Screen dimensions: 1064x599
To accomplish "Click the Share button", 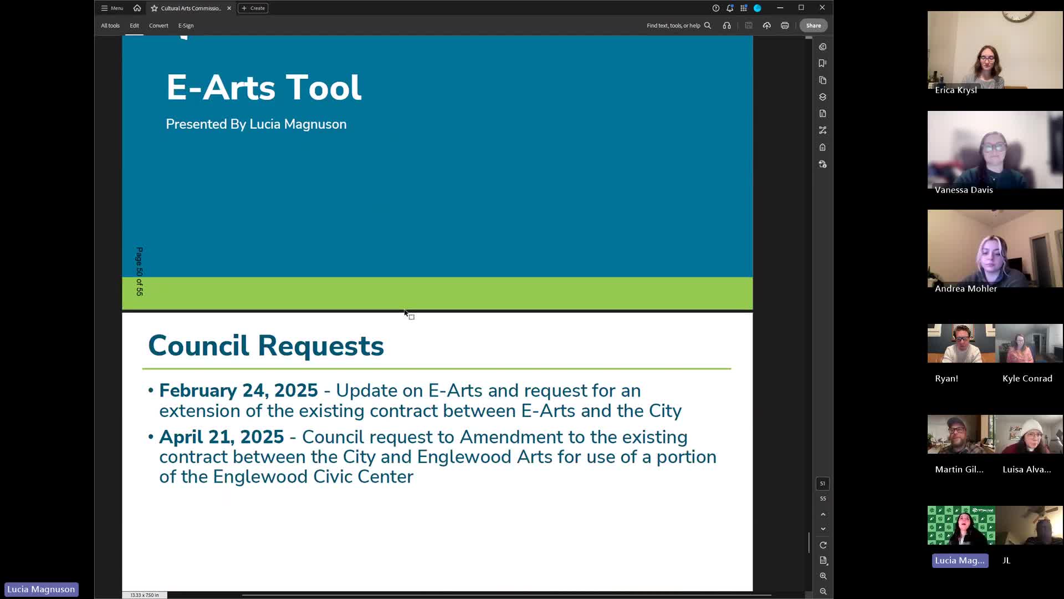I will point(813,26).
